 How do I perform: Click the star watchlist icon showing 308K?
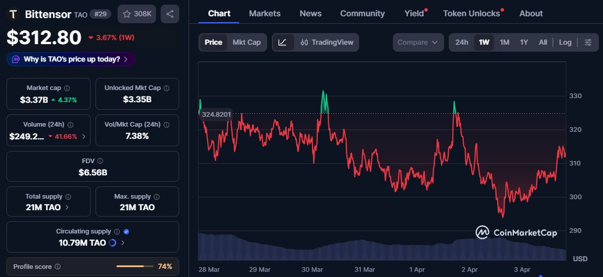[x=137, y=14]
